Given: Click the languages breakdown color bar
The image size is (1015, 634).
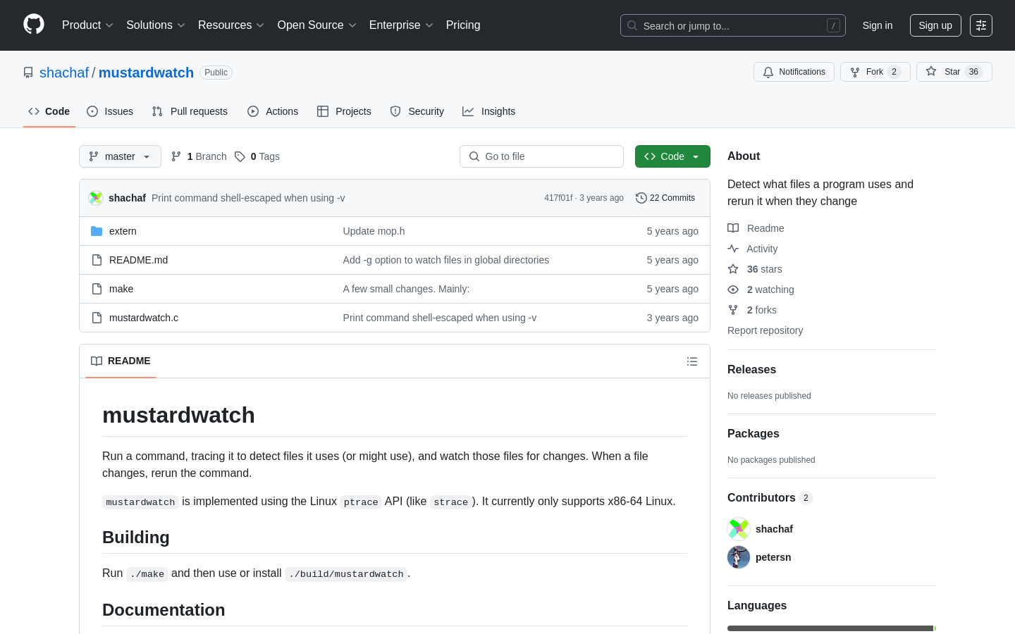Looking at the screenshot, I should (x=832, y=628).
